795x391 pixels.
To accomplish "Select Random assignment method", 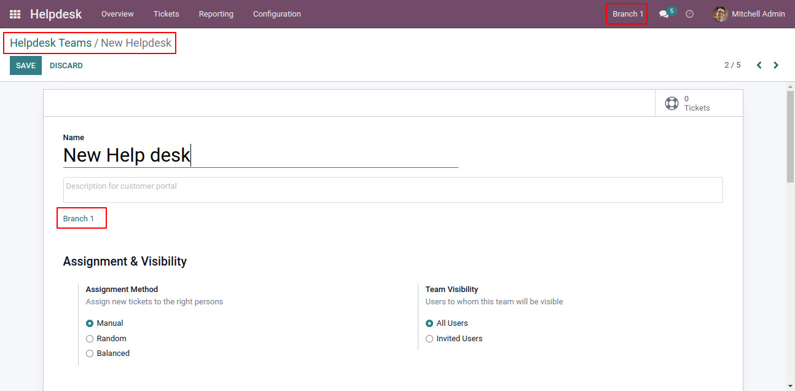I will pyautogui.click(x=90, y=339).
